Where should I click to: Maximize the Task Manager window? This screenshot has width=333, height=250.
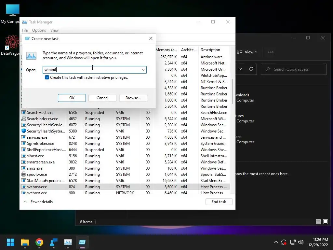click(213, 22)
